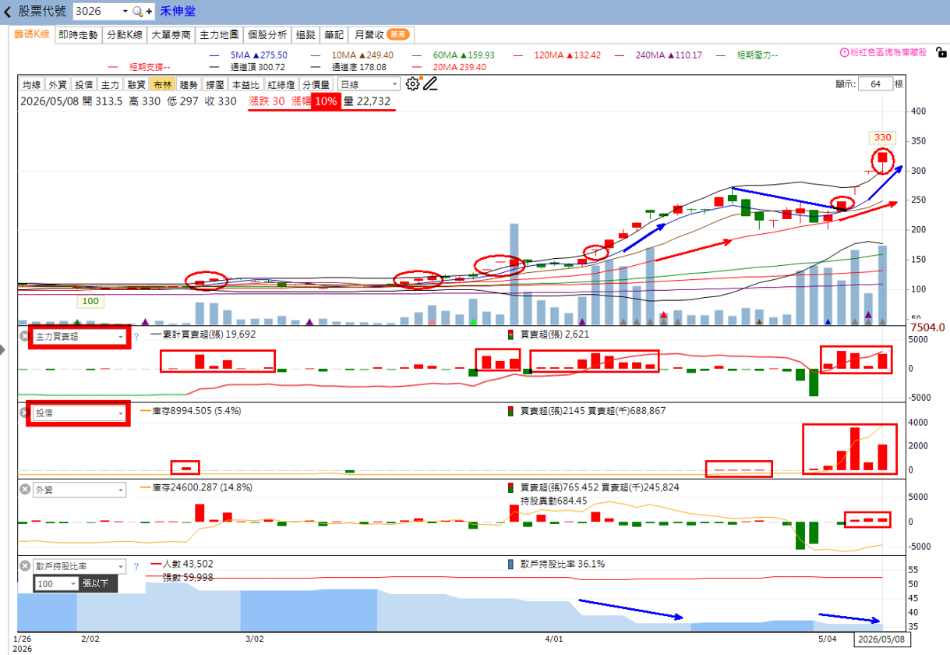This screenshot has height=655, width=950.
Task: Toggle the 投信 overlay button in chart toolbar
Action: click(84, 84)
